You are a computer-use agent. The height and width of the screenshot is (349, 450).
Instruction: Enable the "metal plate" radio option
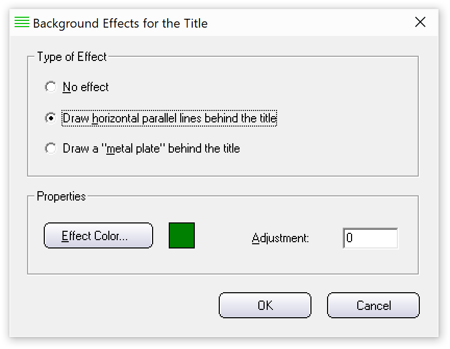51,148
